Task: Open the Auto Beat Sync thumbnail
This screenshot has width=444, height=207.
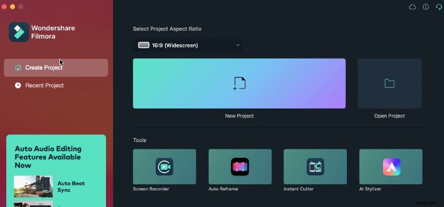Action: [33, 187]
